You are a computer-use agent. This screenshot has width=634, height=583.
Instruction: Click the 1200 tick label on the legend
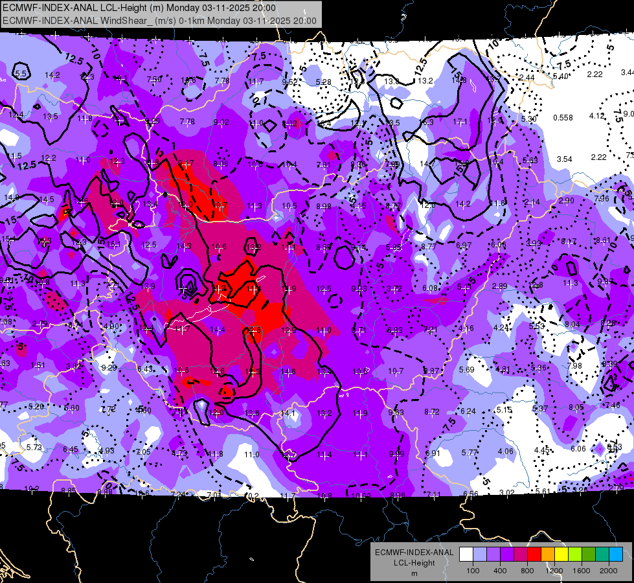554,571
